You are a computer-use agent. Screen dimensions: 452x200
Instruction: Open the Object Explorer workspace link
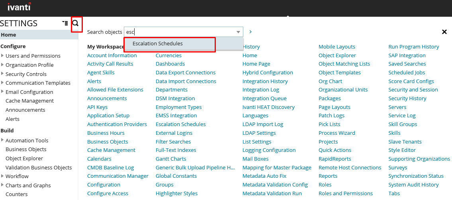point(337,56)
